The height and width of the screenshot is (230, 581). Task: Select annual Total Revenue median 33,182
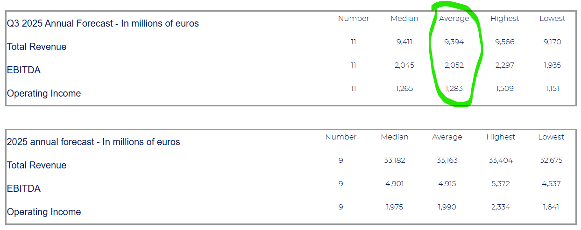394,160
